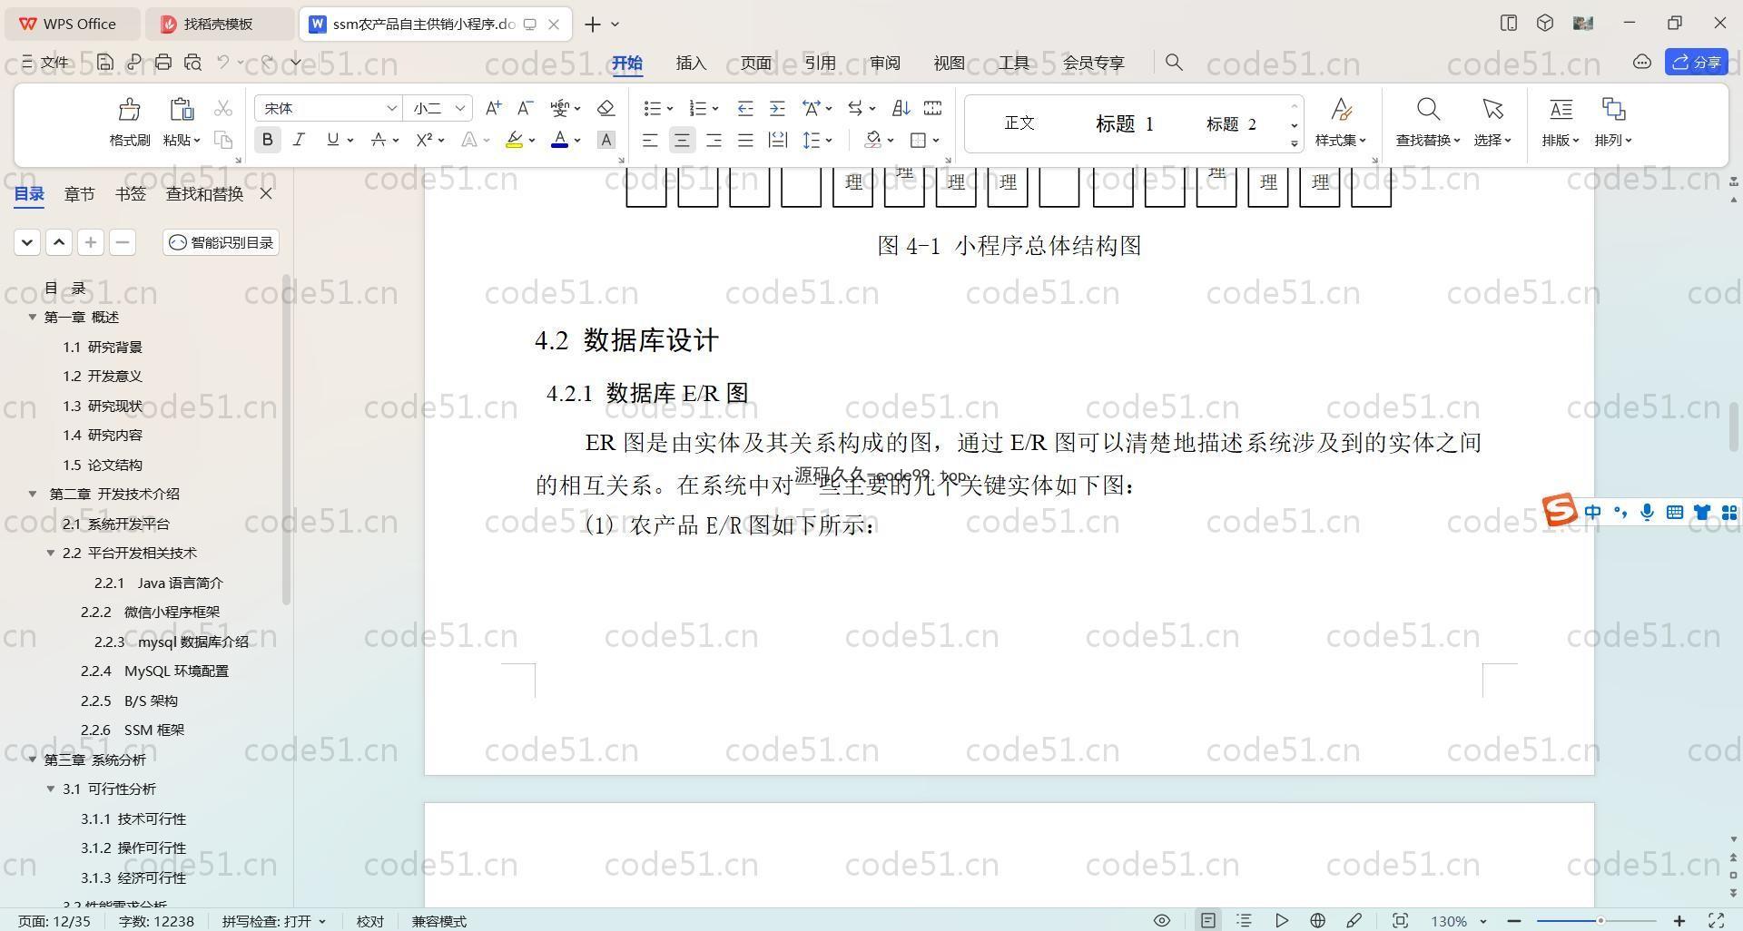Open numbered list dropdown arrow

[715, 109]
